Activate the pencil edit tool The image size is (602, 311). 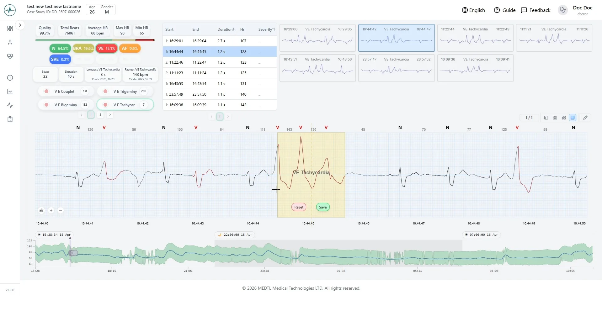[x=585, y=118]
